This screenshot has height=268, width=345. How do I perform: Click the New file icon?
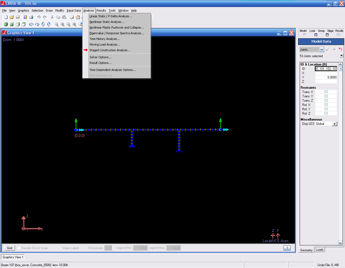(x=6, y=17)
